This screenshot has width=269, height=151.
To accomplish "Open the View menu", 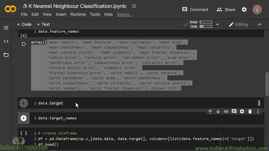I will 47,14.
